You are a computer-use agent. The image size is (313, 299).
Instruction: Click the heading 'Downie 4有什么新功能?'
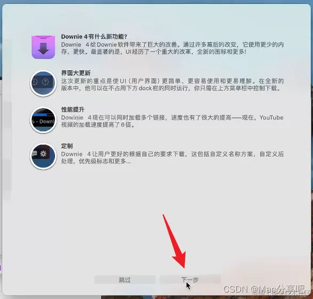coord(94,36)
